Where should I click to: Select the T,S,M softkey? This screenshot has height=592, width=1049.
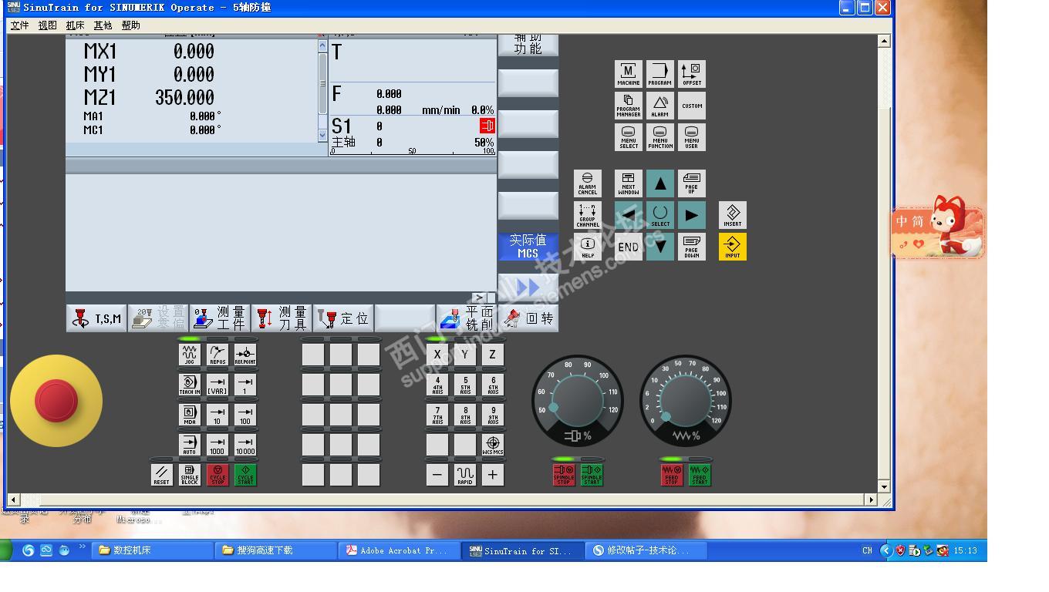96,318
